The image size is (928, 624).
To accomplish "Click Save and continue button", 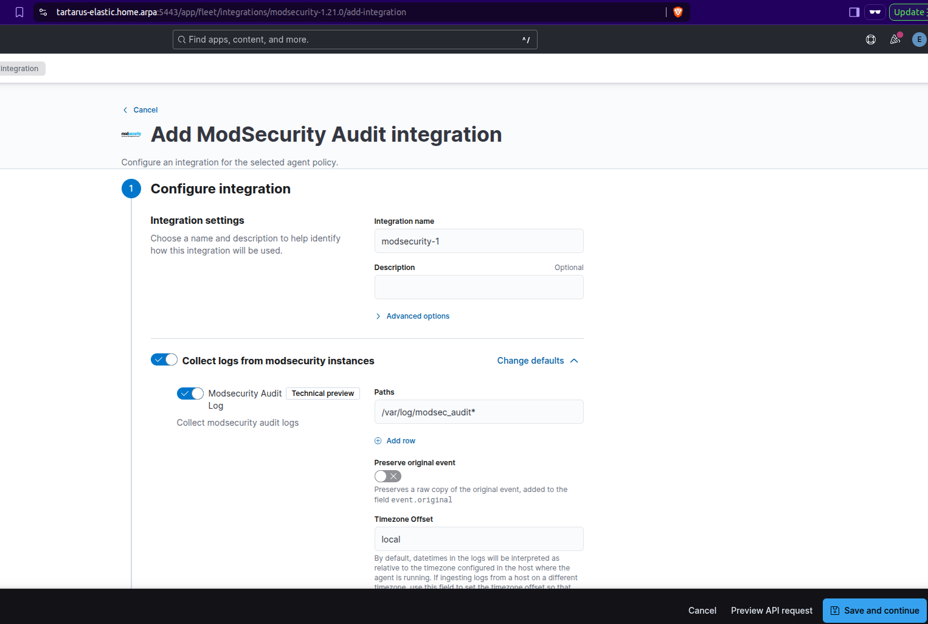I will 874,611.
